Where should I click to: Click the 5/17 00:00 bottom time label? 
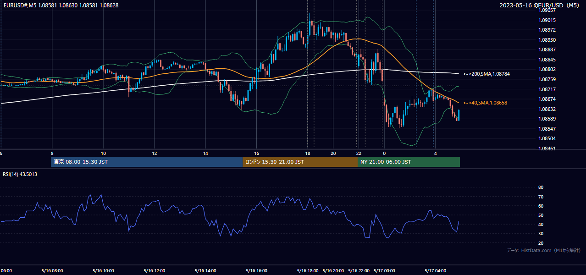(385, 270)
